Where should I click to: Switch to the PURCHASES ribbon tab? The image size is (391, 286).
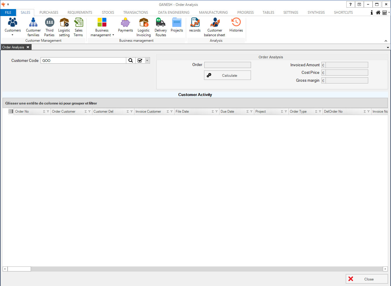tap(49, 13)
